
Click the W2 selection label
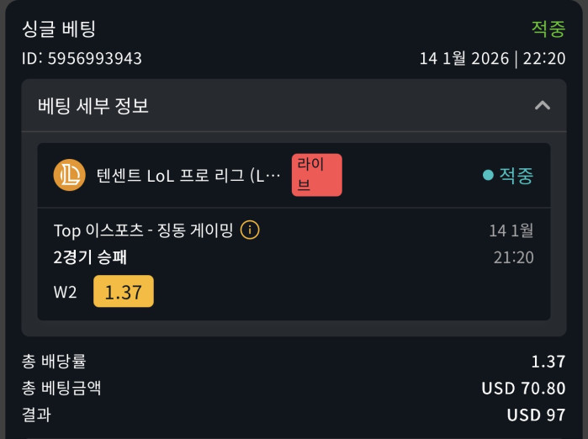pos(66,292)
